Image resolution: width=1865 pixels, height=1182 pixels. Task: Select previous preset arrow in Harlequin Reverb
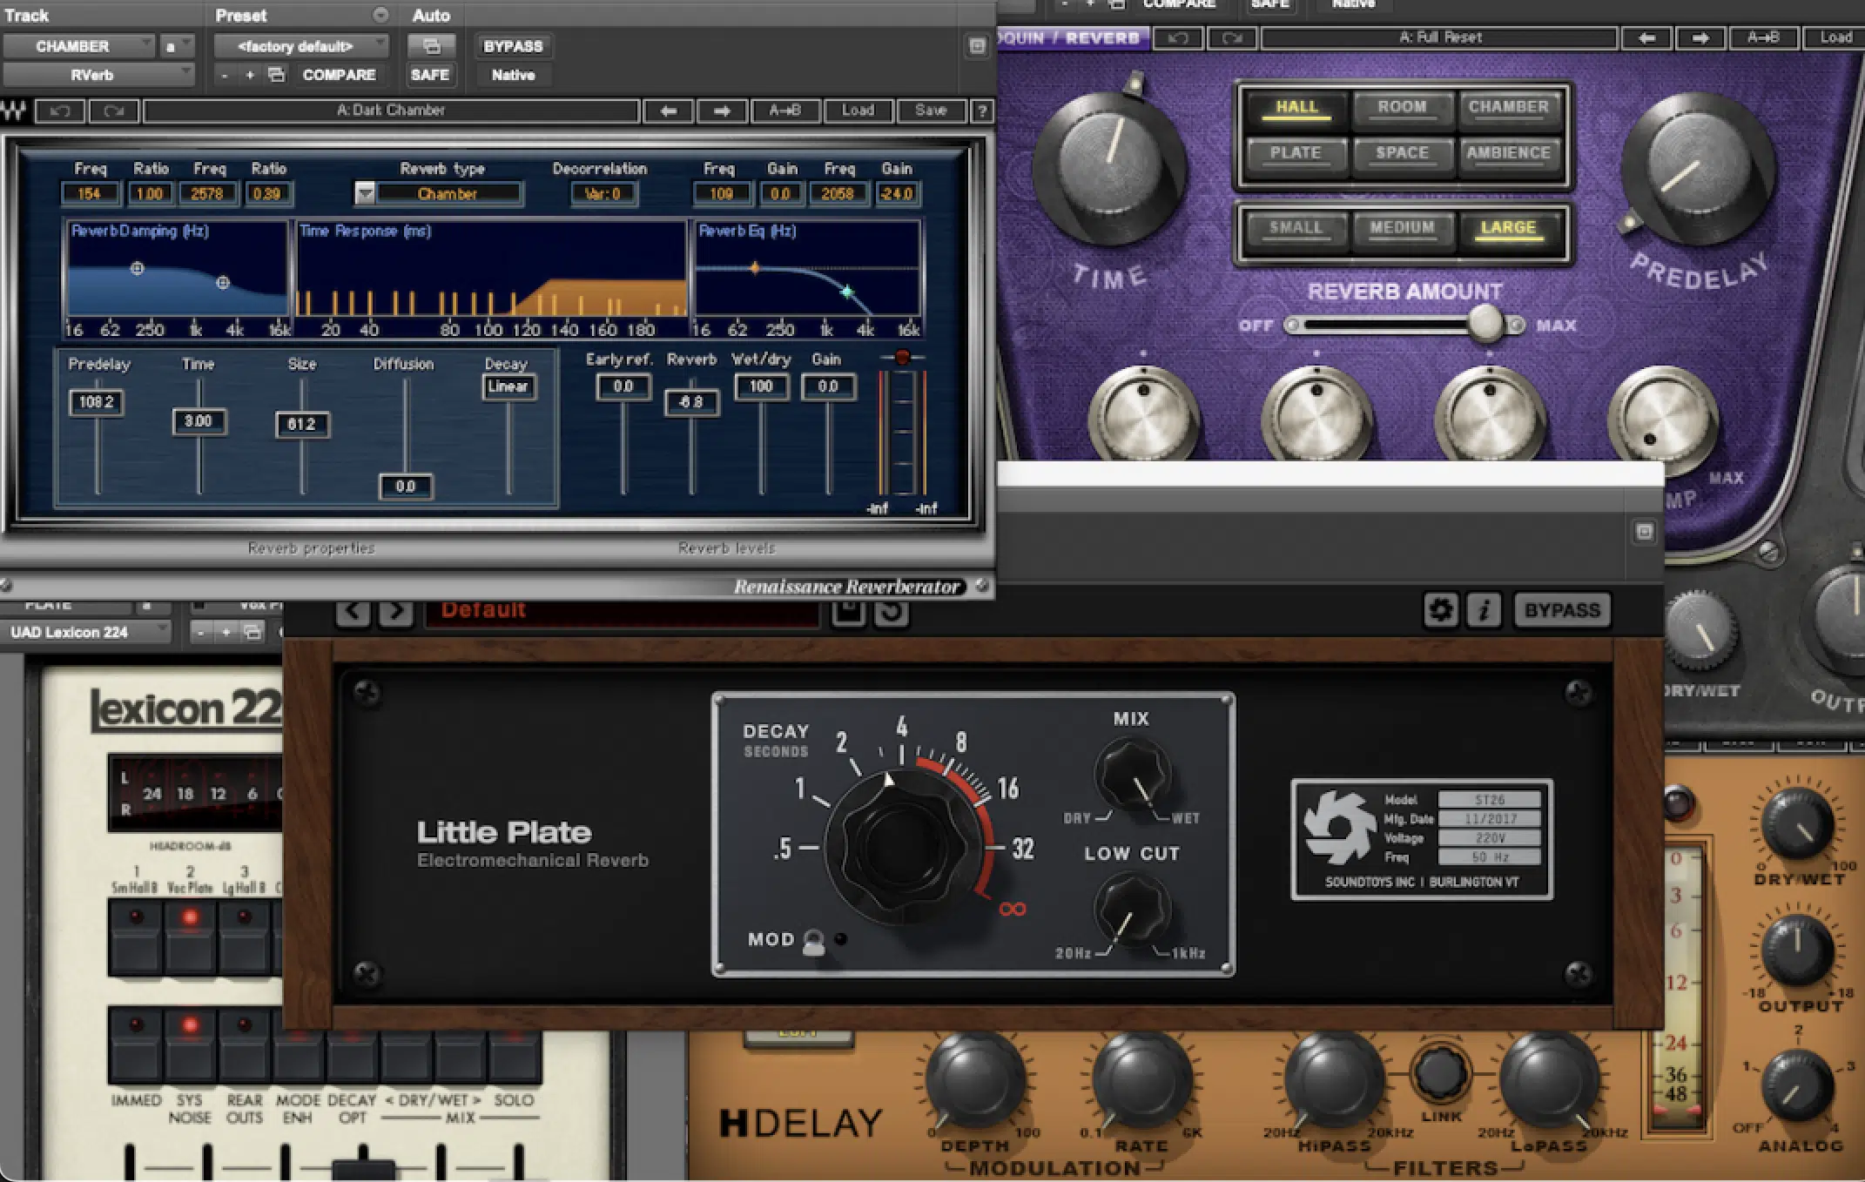[1646, 37]
